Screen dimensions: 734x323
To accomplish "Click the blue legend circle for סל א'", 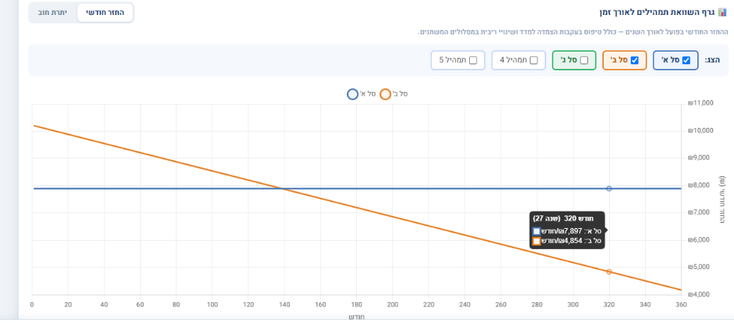I will click(352, 94).
